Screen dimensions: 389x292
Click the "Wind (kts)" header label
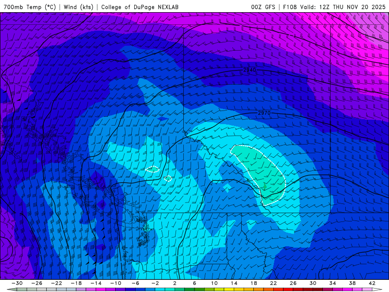(x=78, y=7)
